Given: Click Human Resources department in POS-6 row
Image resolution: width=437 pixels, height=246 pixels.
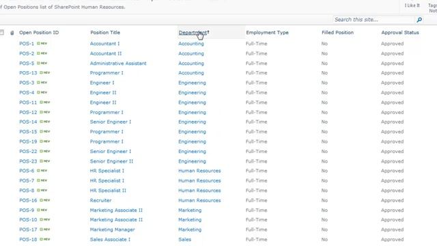Looking at the screenshot, I should (199, 171).
